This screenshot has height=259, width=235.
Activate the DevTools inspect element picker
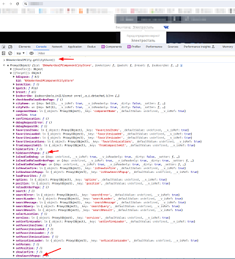(4, 47)
